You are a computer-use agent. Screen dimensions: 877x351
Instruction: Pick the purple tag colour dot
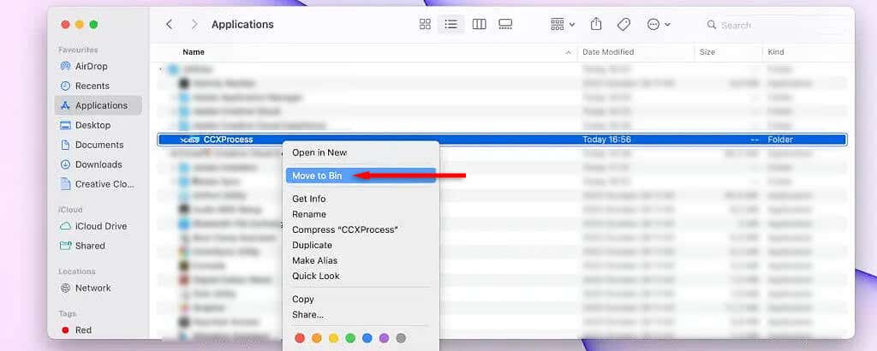pyautogui.click(x=384, y=338)
